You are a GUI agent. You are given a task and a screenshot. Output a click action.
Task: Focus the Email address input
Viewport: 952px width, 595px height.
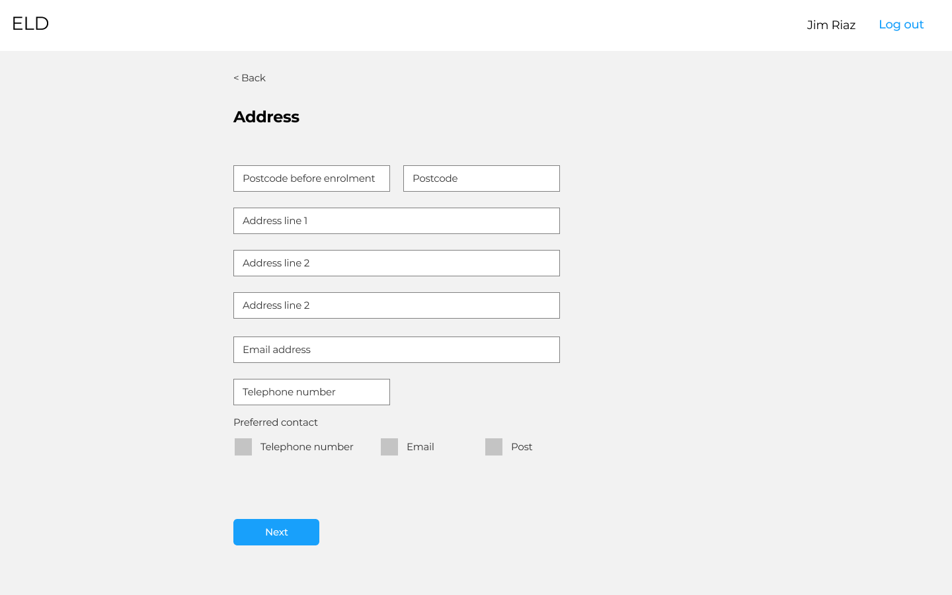pos(397,350)
